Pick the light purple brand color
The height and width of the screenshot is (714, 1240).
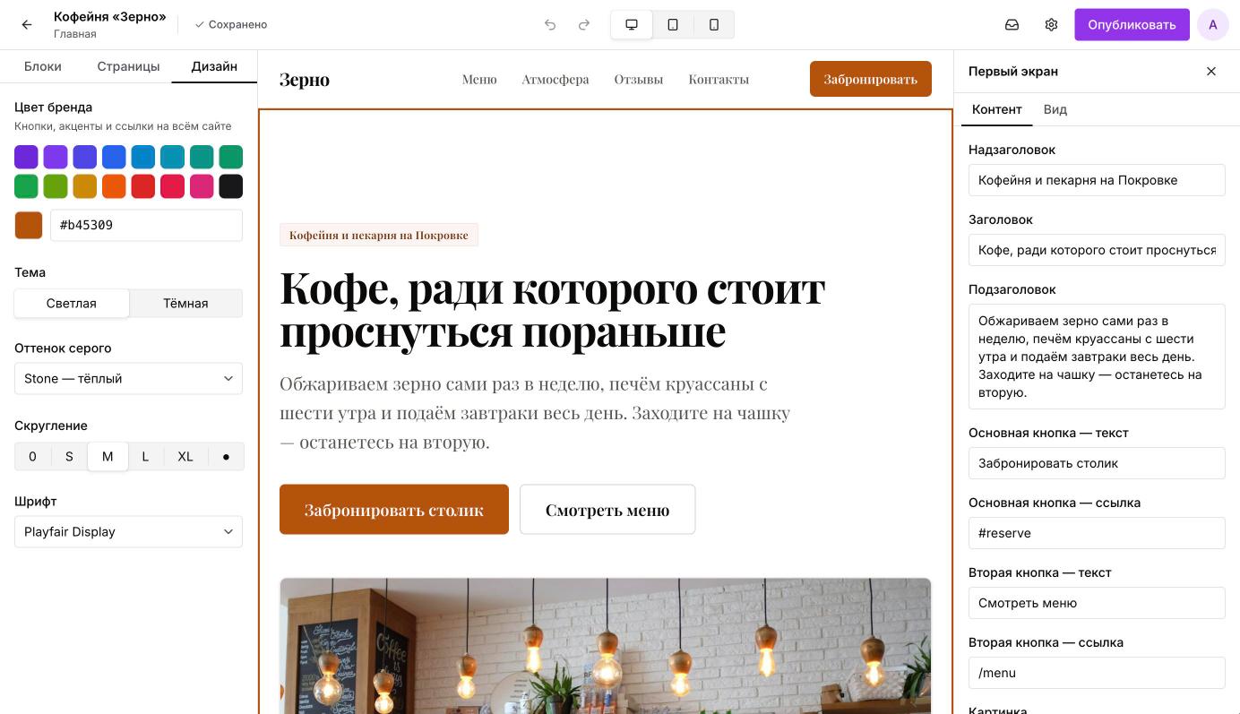(x=56, y=157)
